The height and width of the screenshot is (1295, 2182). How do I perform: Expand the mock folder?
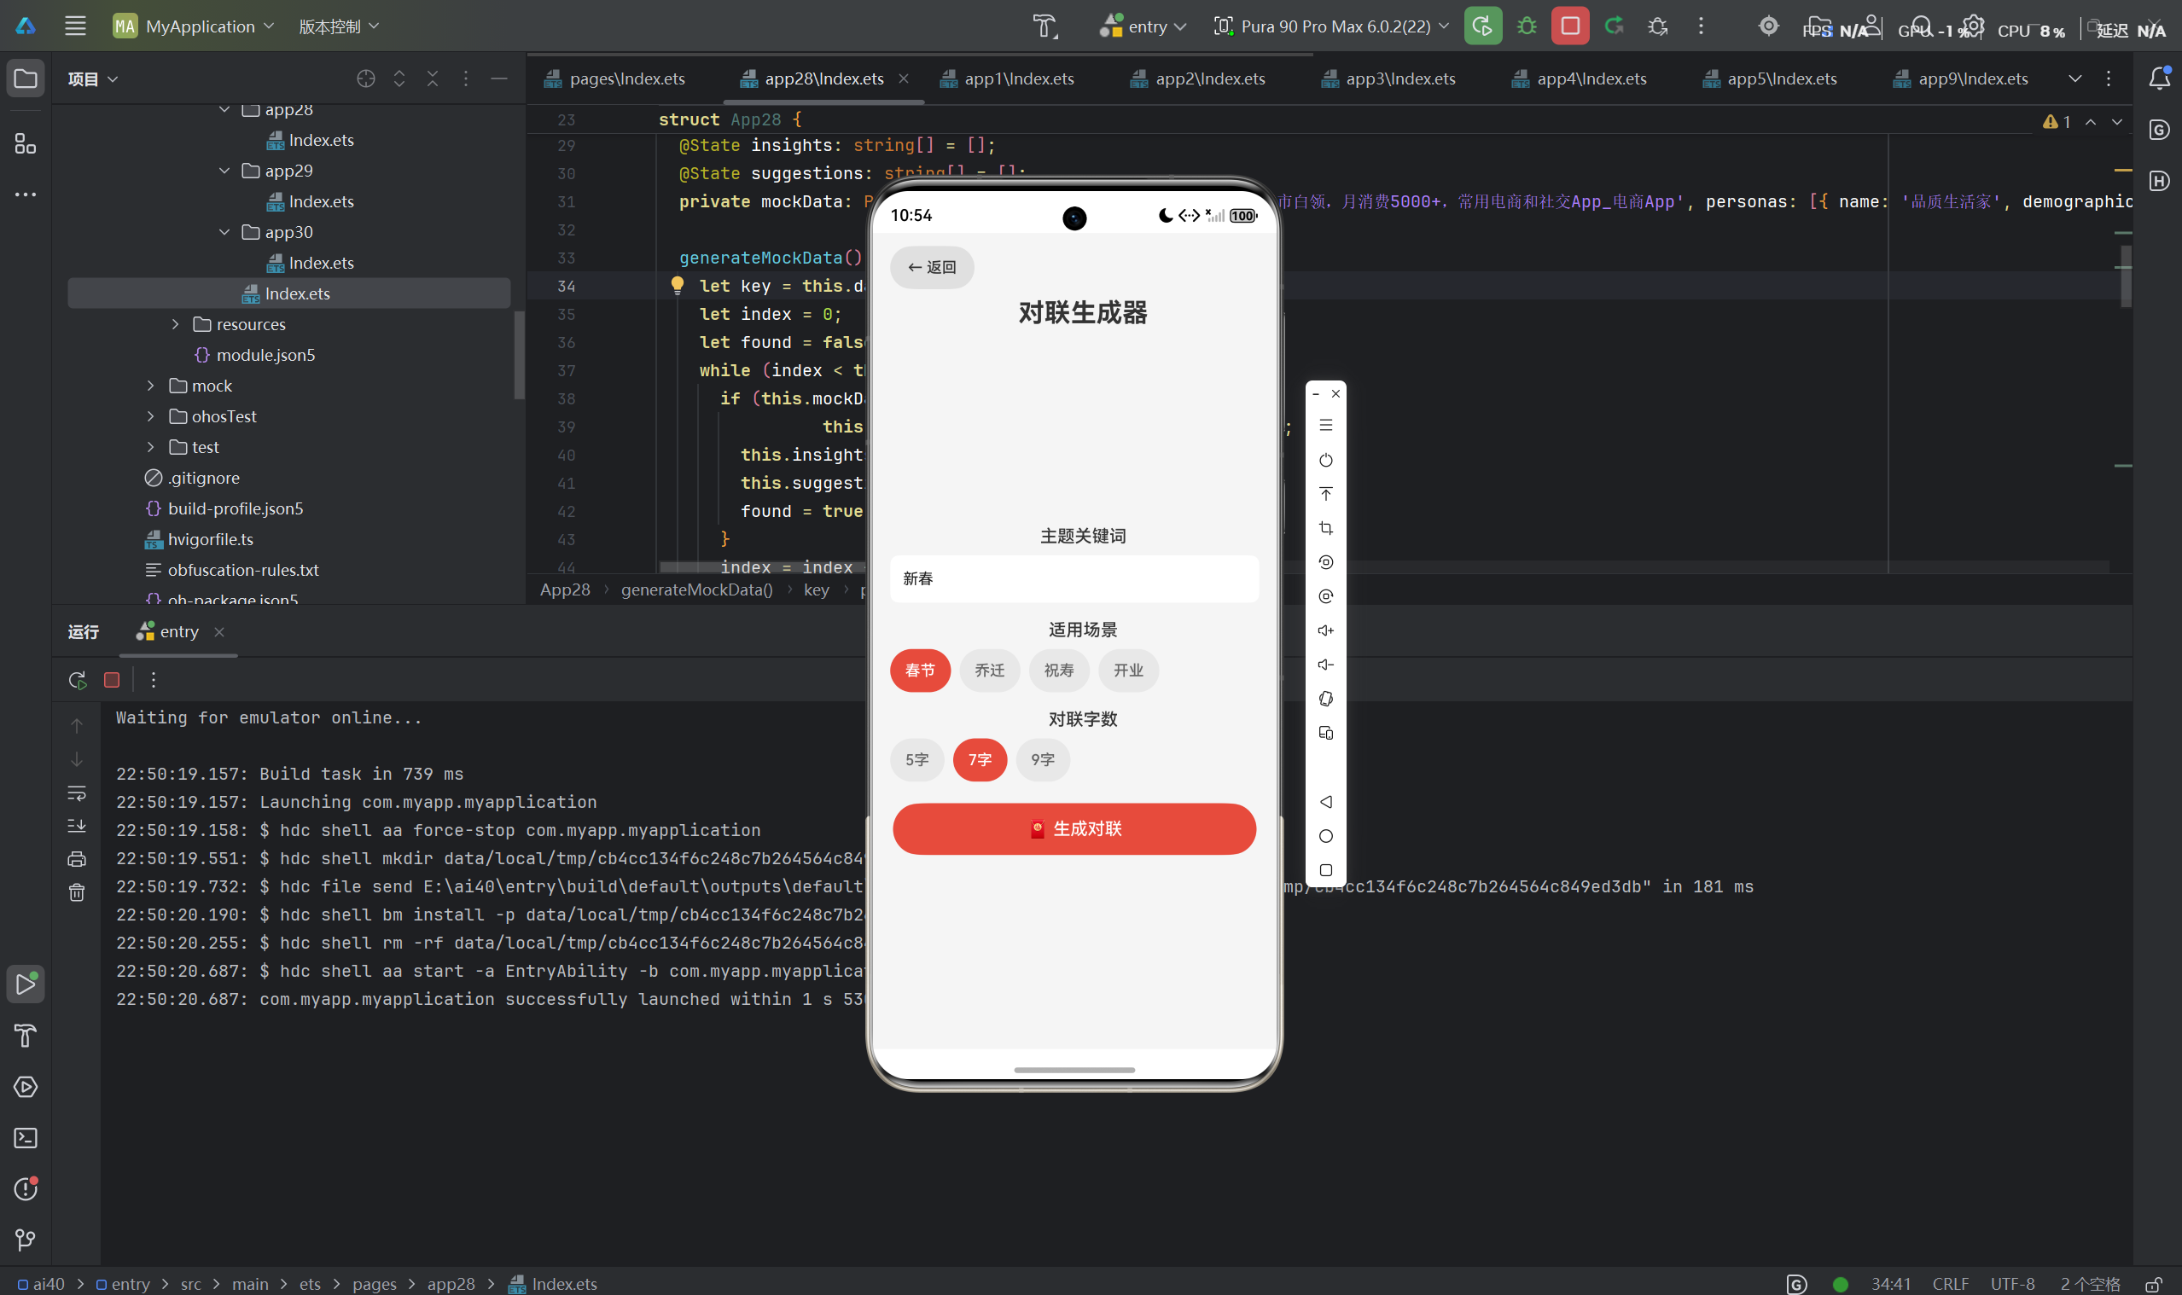(x=151, y=386)
